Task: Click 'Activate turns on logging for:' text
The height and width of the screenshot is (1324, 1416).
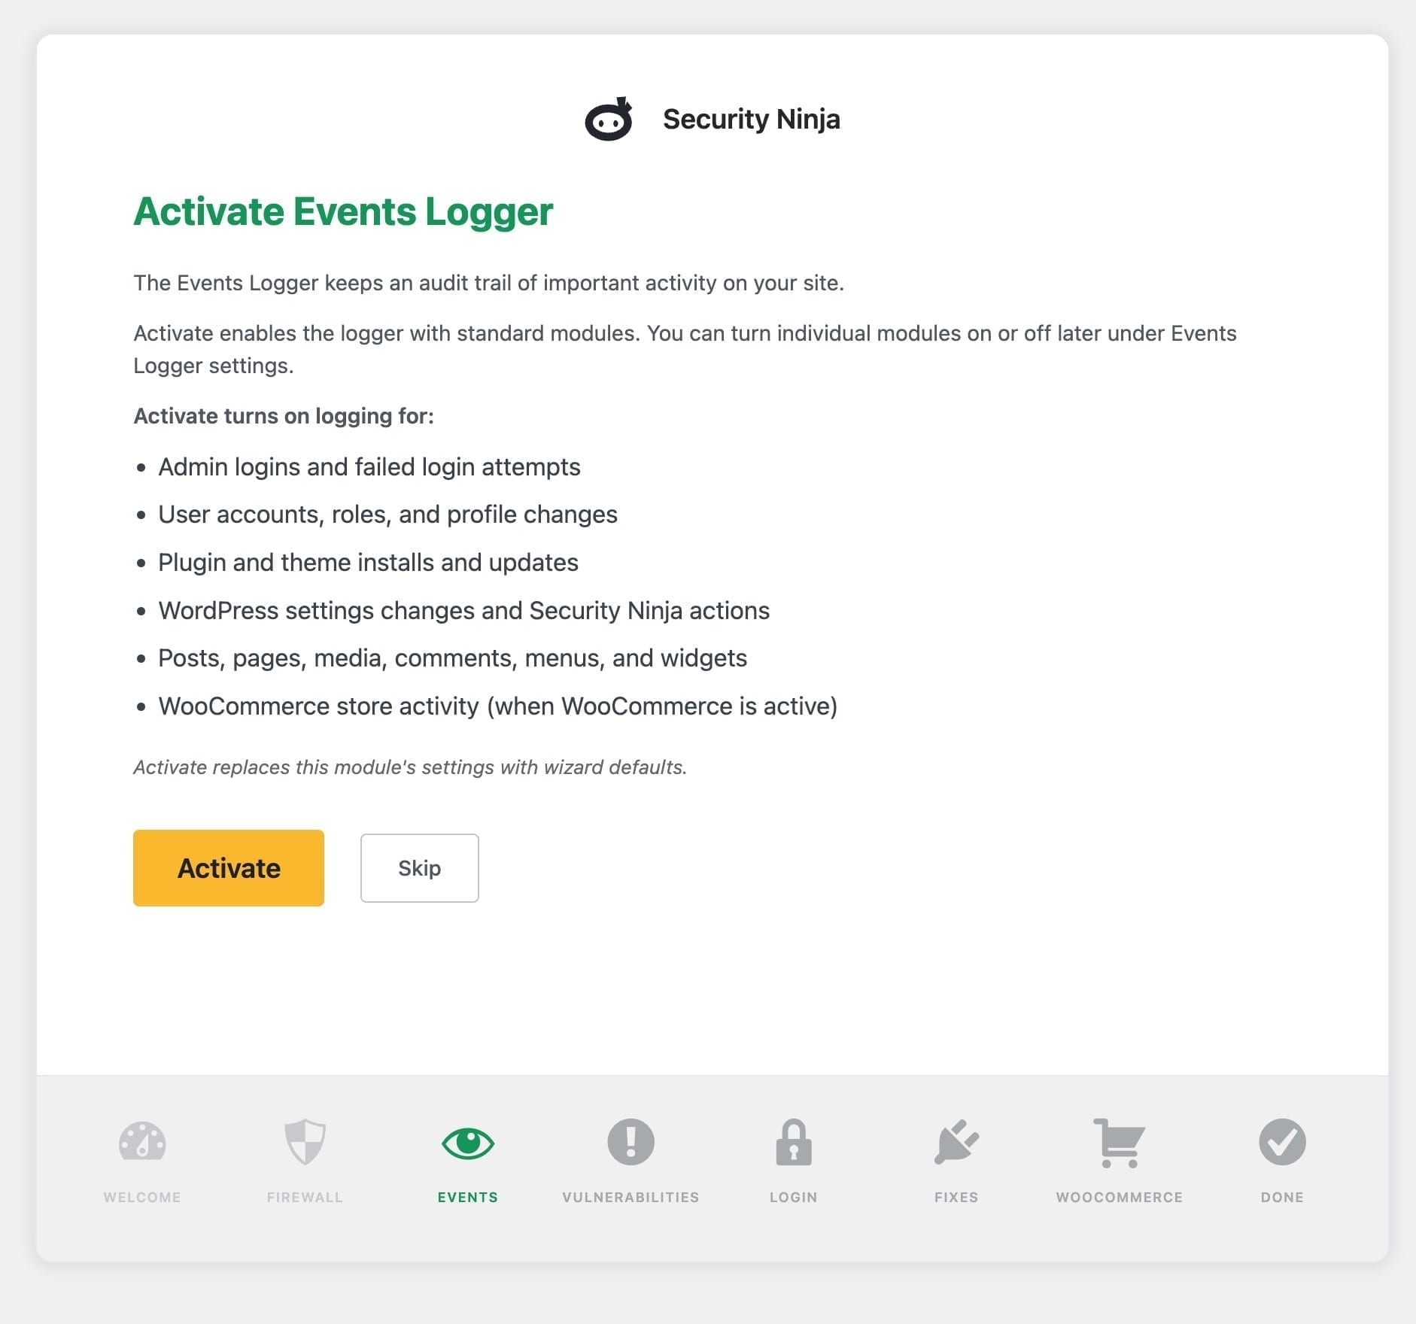Action: point(284,416)
